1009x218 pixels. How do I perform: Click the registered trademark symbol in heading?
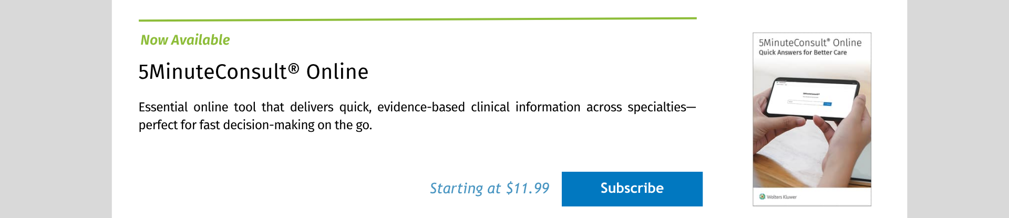click(x=294, y=68)
